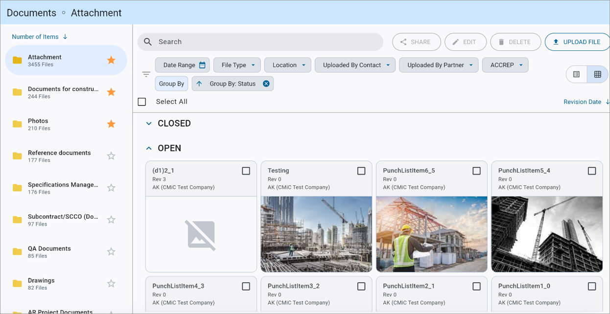Switch to grid view icon
The image size is (610, 314).
pos(597,74)
